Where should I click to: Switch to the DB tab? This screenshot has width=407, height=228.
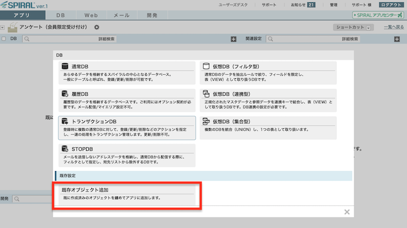point(60,15)
